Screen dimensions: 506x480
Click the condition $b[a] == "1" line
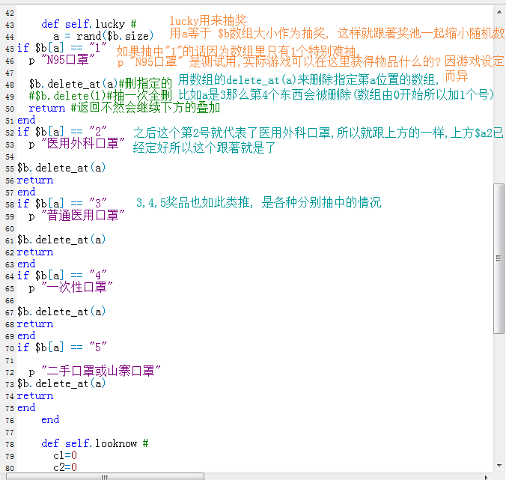[61, 48]
